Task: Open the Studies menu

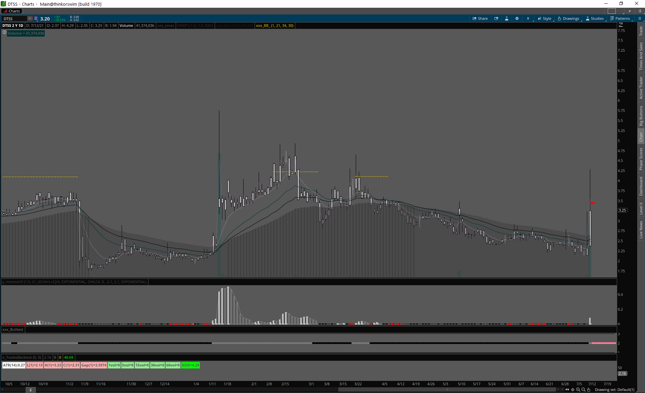Action: (595, 18)
